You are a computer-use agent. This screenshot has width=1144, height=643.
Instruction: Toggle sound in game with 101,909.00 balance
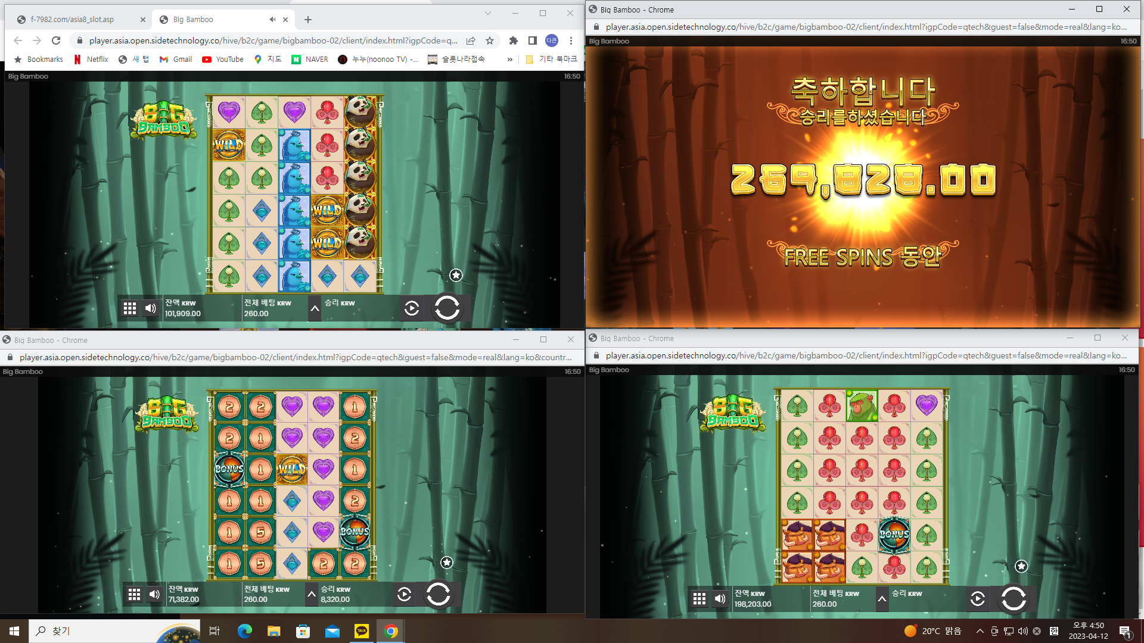[151, 308]
